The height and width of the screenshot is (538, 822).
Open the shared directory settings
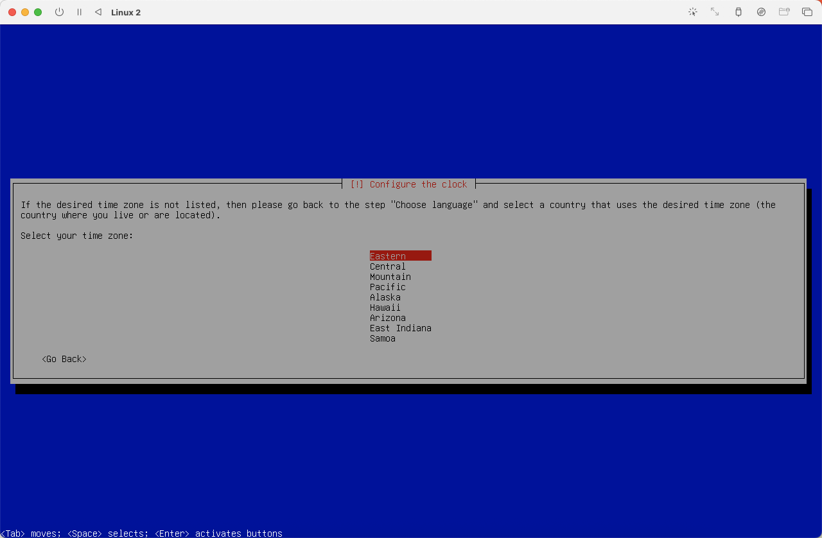(x=784, y=12)
